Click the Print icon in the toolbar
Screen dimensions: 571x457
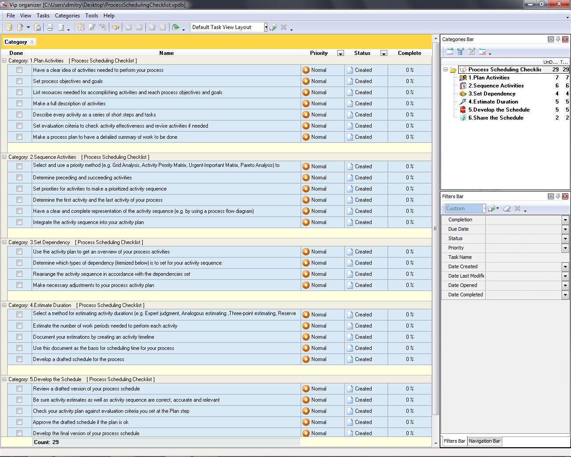click(x=50, y=27)
